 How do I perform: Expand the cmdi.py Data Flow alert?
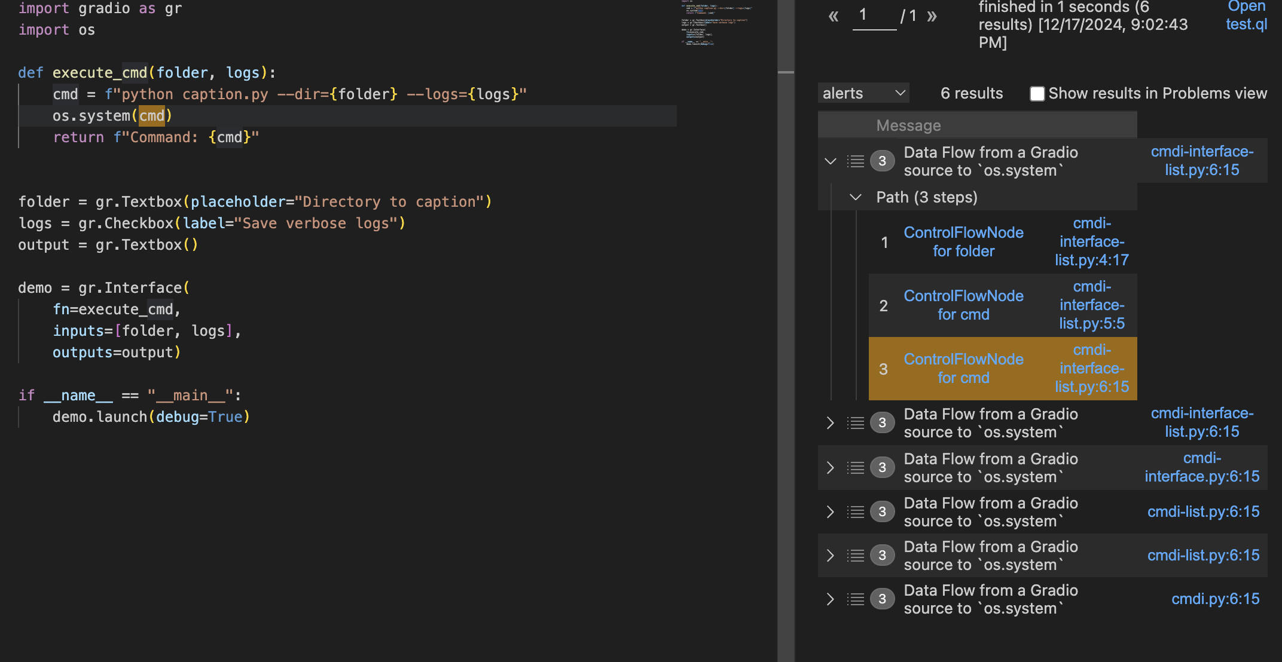coord(830,599)
